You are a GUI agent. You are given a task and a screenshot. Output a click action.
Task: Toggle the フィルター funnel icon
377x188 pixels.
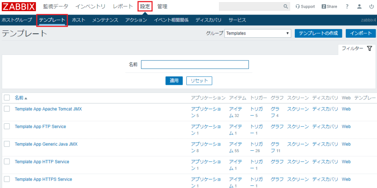click(x=370, y=48)
